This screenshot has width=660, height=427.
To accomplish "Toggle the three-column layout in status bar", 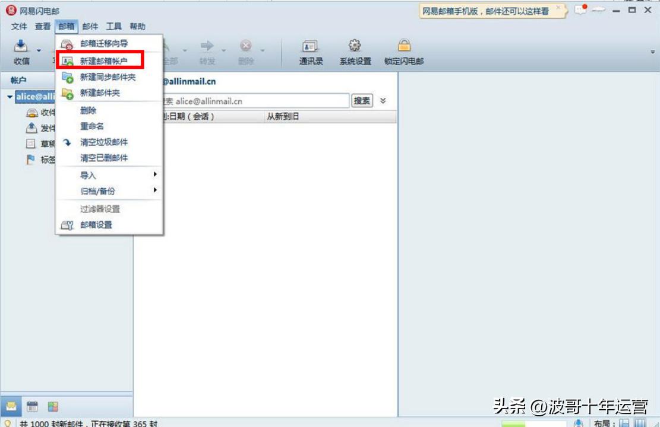I will (641, 422).
